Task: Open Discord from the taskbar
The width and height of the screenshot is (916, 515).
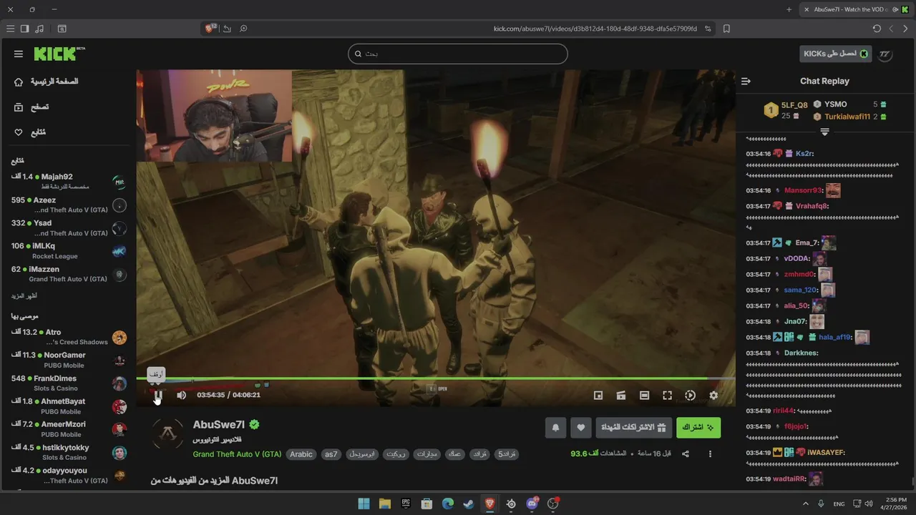Action: point(532,504)
